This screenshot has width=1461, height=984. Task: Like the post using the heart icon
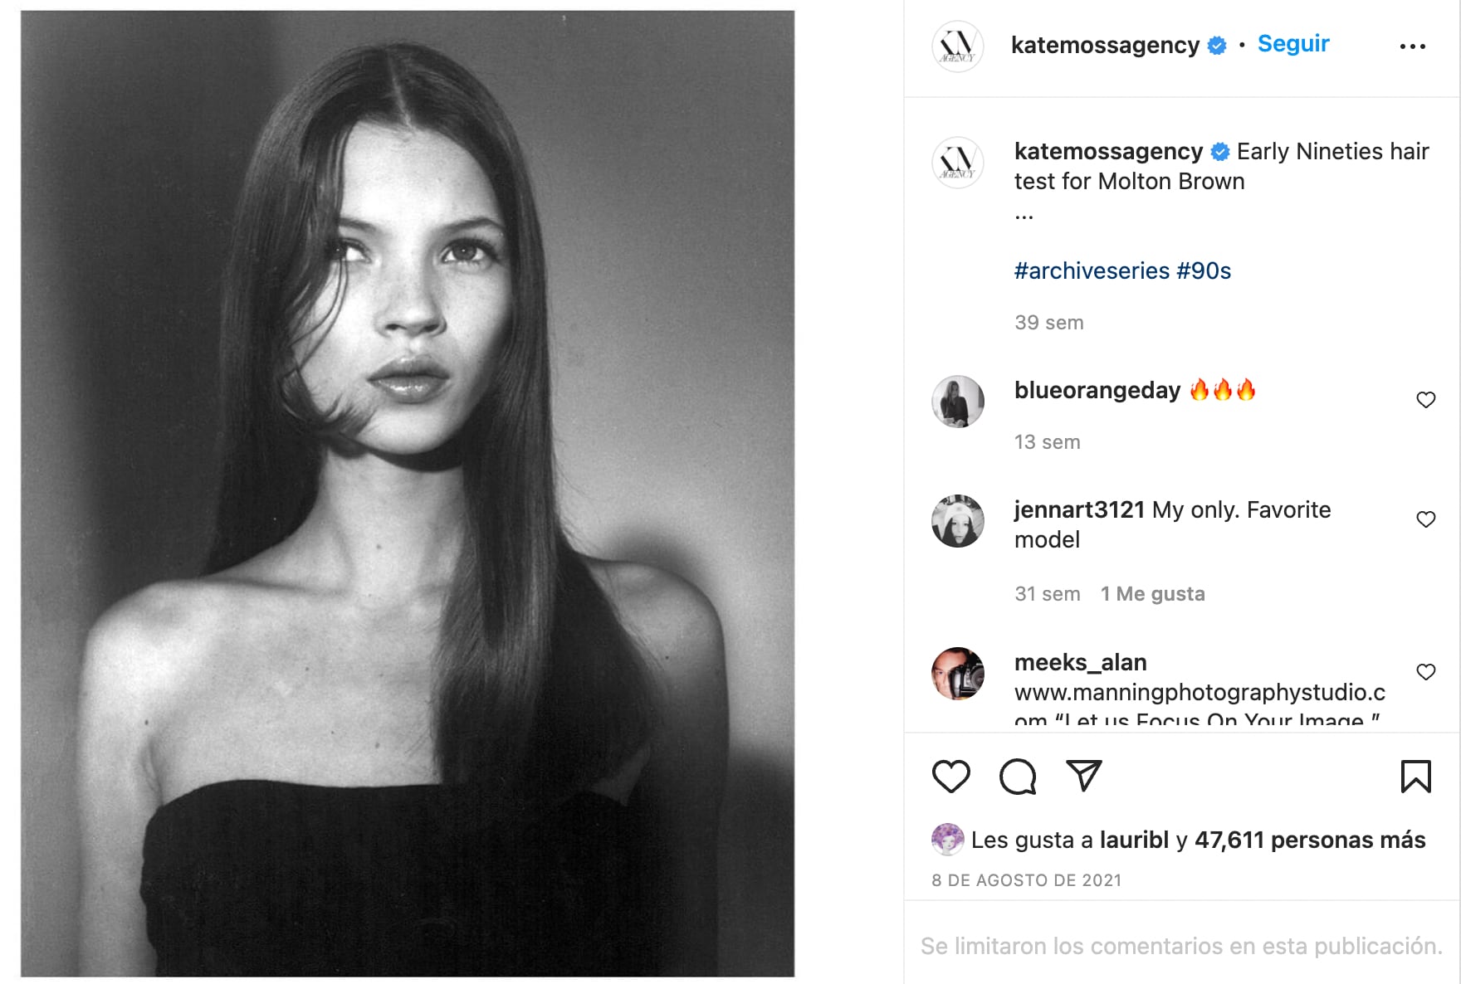[951, 777]
